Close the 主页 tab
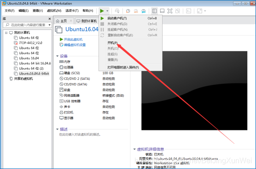Viewport: 256px width, 169px height. coord(71,21)
